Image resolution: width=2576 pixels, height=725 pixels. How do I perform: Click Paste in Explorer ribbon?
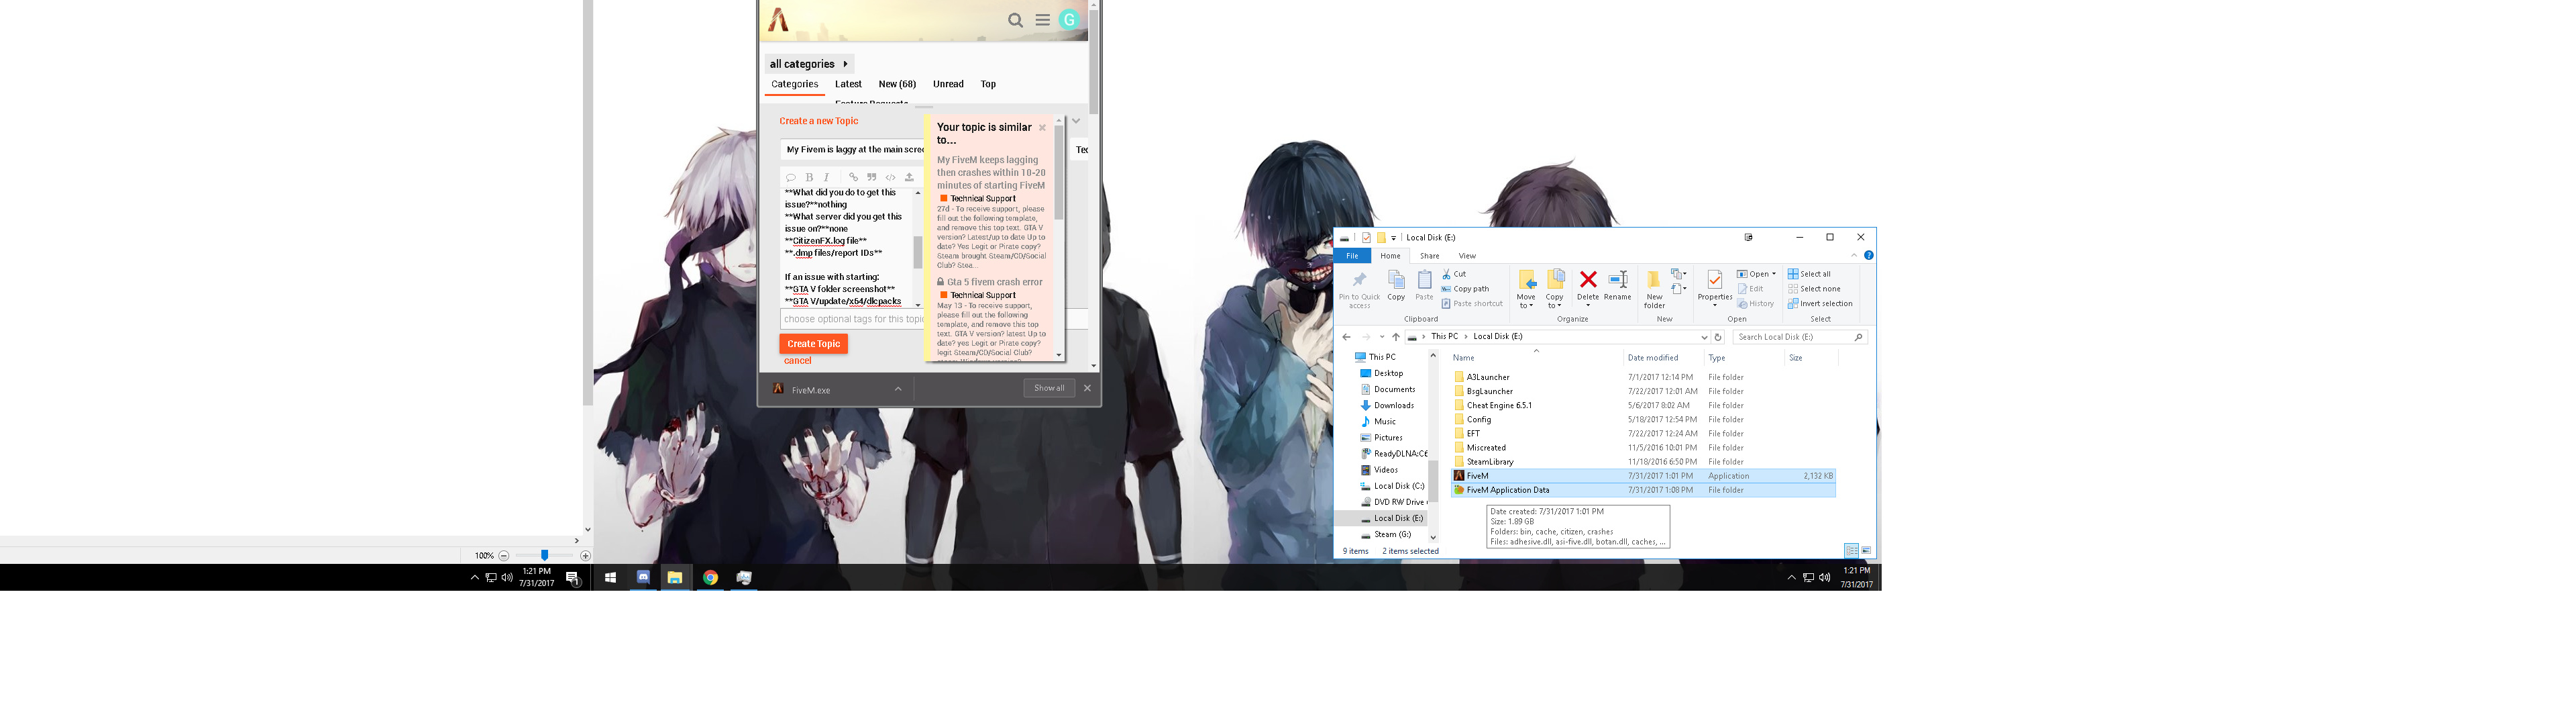pos(1424,285)
